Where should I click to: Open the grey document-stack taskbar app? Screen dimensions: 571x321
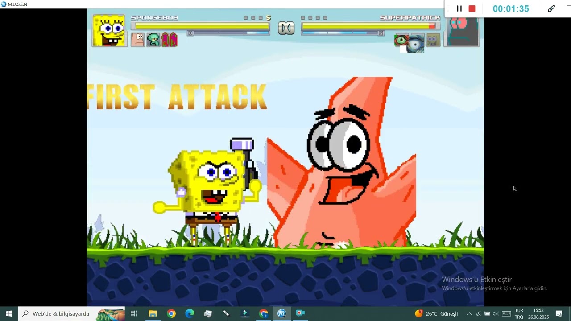click(x=208, y=313)
